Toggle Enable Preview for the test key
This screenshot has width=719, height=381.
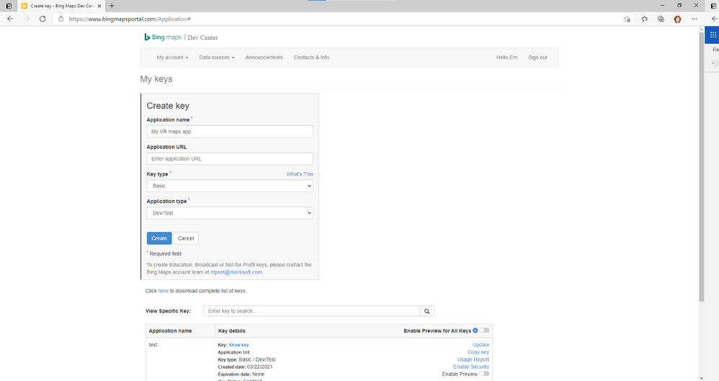(484, 374)
